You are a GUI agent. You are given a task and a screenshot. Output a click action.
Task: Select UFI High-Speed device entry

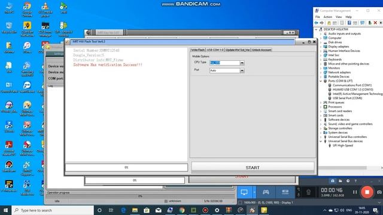coord(343,145)
